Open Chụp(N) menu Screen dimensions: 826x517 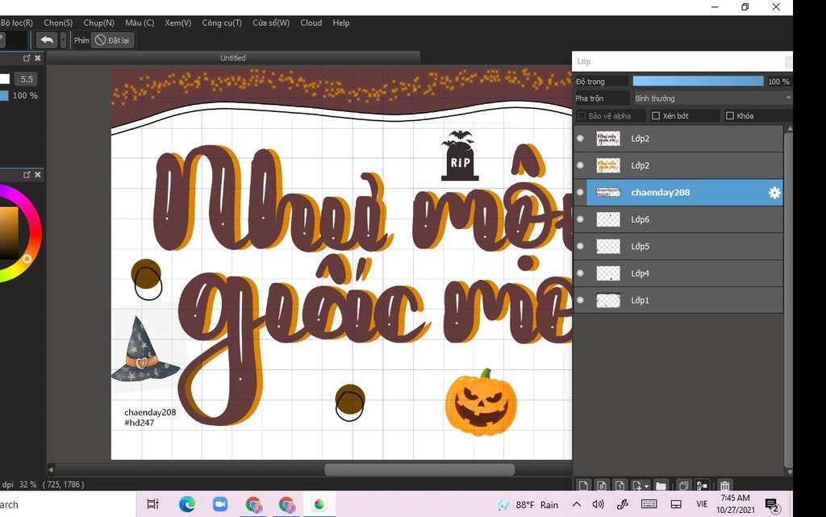pyautogui.click(x=98, y=23)
